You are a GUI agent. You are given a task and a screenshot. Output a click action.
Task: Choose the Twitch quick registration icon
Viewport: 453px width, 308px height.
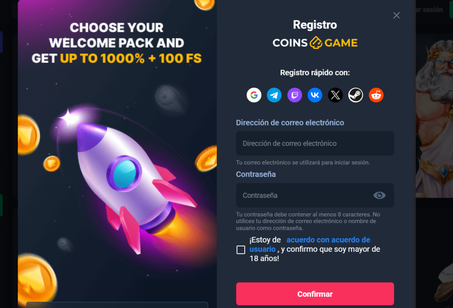point(295,95)
